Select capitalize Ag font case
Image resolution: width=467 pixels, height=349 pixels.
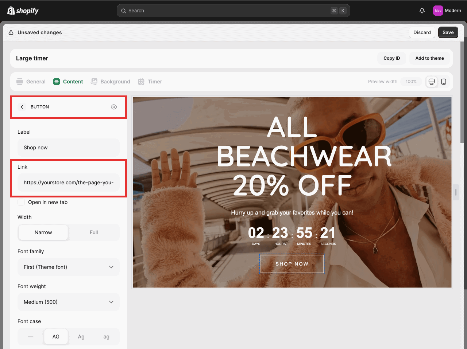click(x=81, y=337)
